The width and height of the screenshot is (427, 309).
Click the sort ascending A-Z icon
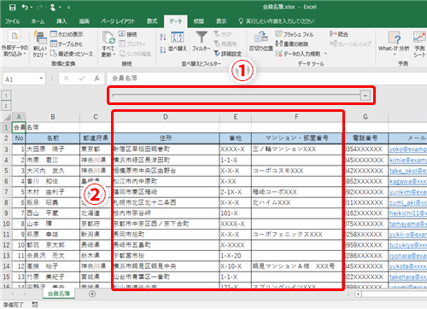tap(163, 37)
